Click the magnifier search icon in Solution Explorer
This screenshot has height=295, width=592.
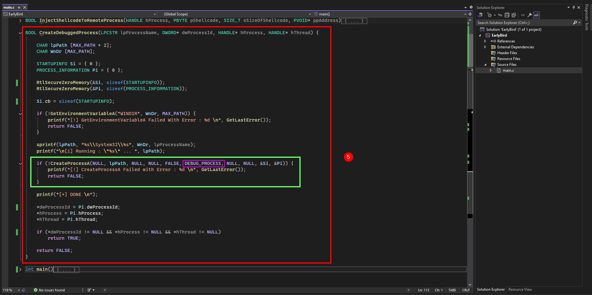coord(575,23)
